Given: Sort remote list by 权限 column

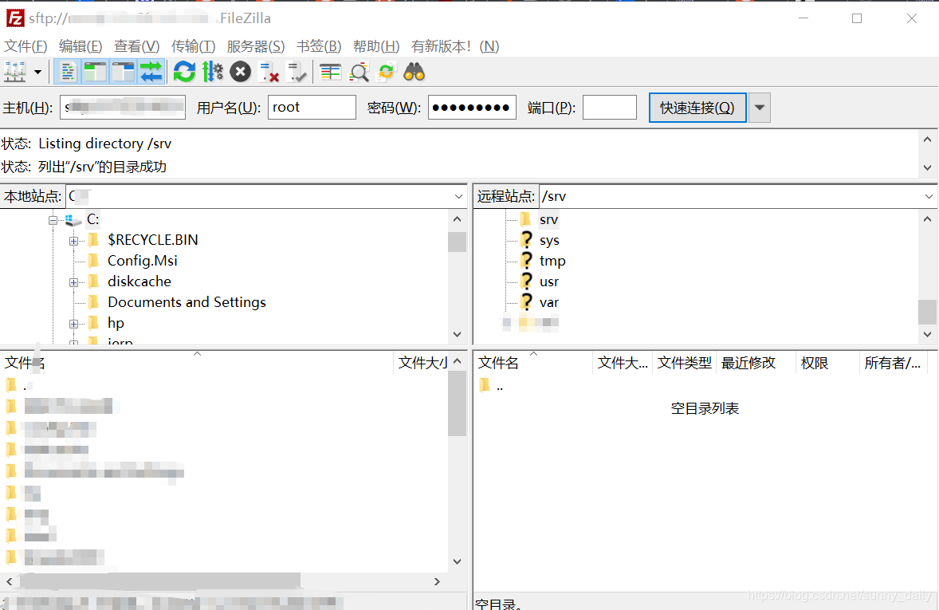Looking at the screenshot, I should coord(827,363).
